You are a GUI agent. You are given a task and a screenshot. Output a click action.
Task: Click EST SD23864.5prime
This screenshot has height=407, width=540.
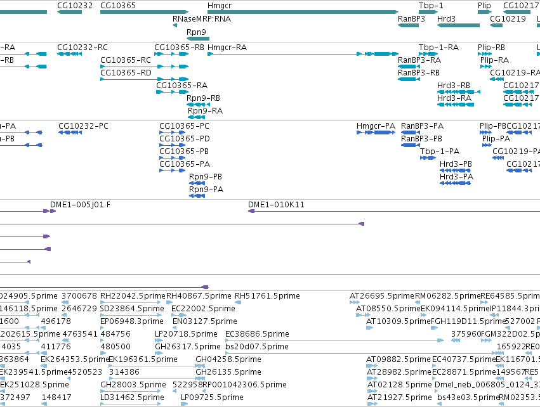point(132,309)
